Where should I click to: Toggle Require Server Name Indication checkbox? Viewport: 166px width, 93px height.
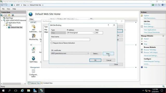tap(52, 43)
